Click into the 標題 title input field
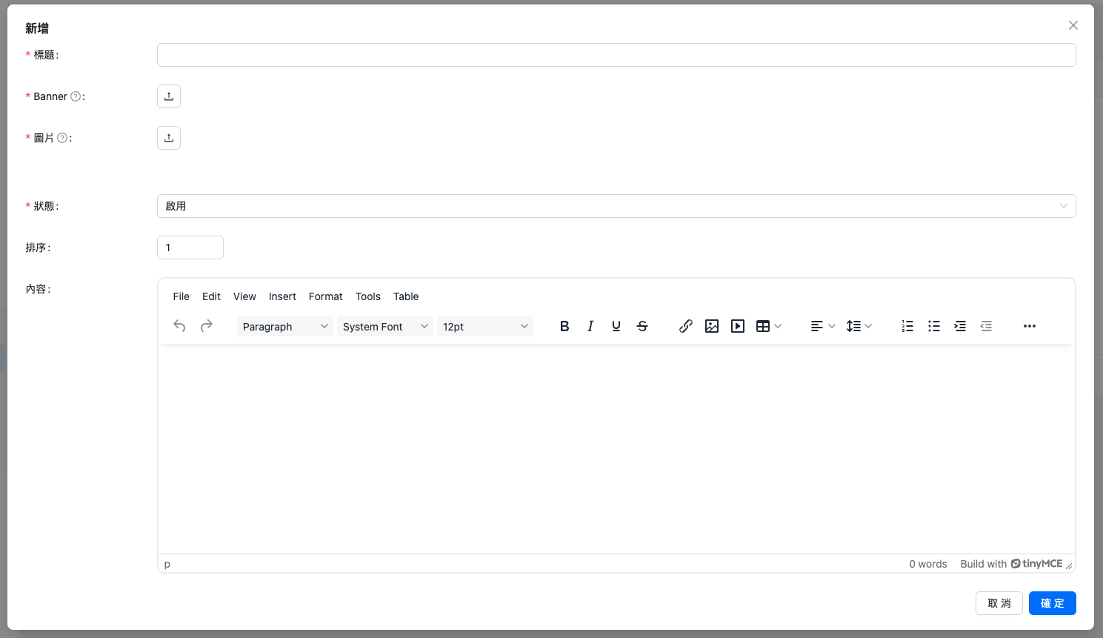1103x638 pixels. click(x=616, y=55)
